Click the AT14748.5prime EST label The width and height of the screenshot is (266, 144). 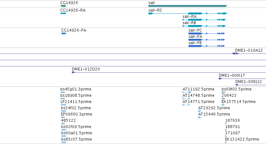pos(198,95)
